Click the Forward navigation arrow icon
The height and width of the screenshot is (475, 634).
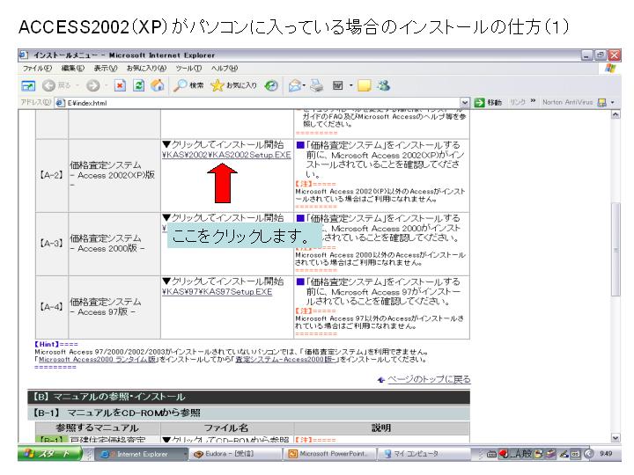[x=93, y=85]
